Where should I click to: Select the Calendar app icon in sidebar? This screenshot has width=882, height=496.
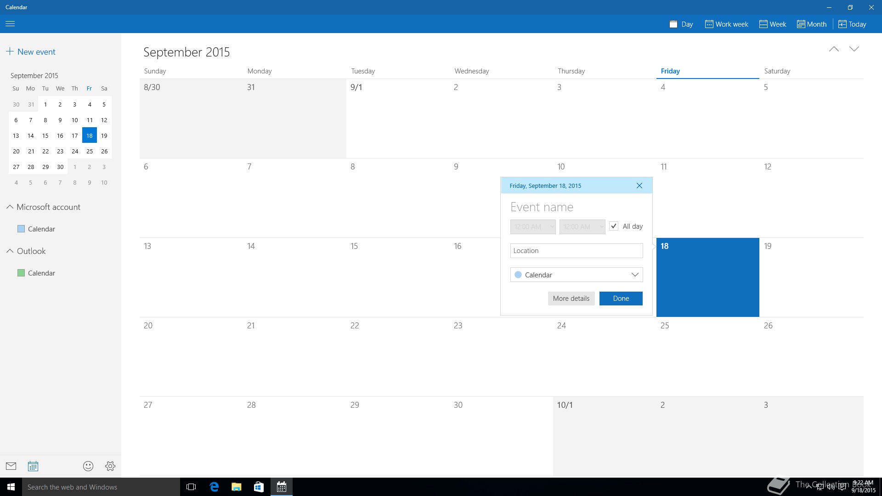(33, 466)
